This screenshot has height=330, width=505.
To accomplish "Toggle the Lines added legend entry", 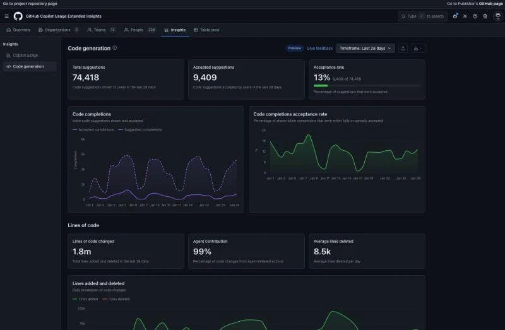I will tap(85, 299).
